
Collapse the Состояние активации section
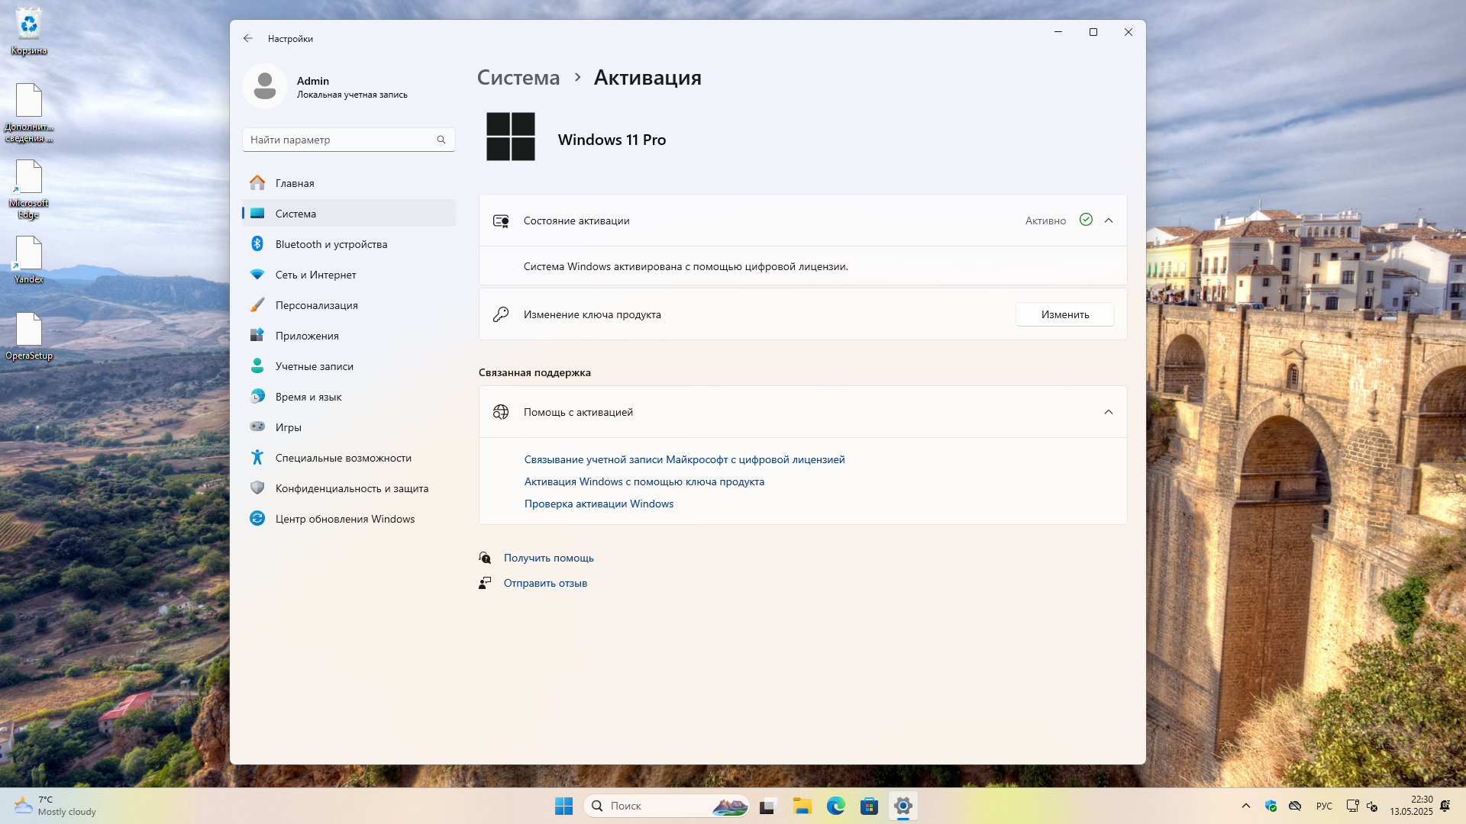(x=1109, y=220)
